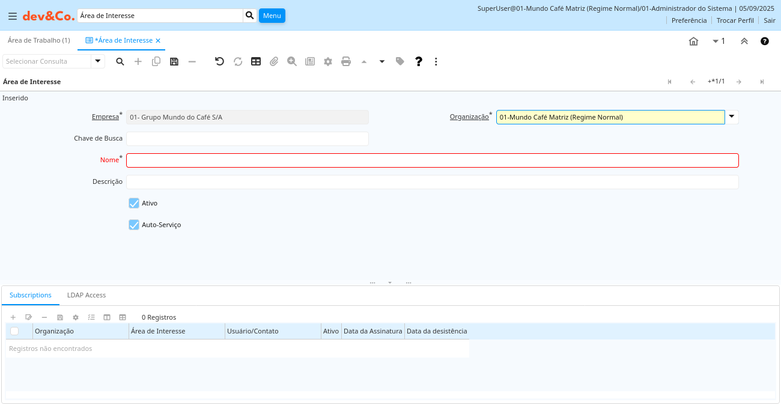Click the blue Menu button
This screenshot has height=405, width=781.
tap(272, 16)
